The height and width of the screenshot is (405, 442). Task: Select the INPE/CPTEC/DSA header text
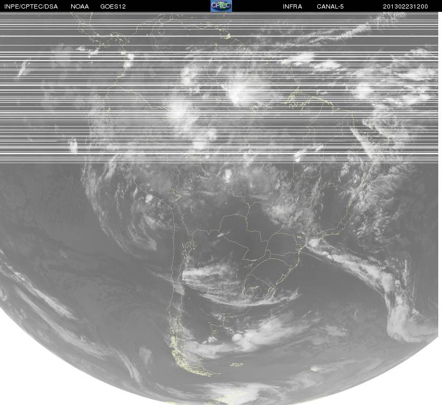pos(31,6)
